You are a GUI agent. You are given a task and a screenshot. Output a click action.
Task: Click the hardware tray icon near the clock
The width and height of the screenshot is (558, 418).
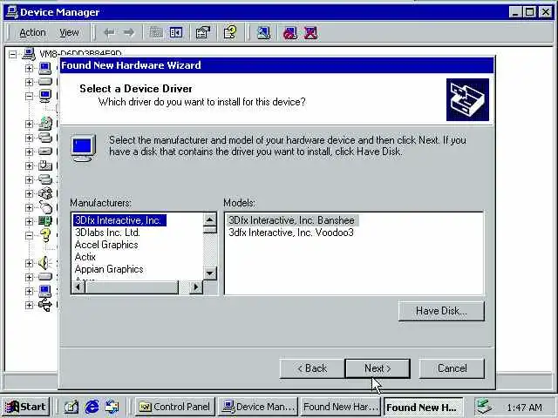coord(485,407)
